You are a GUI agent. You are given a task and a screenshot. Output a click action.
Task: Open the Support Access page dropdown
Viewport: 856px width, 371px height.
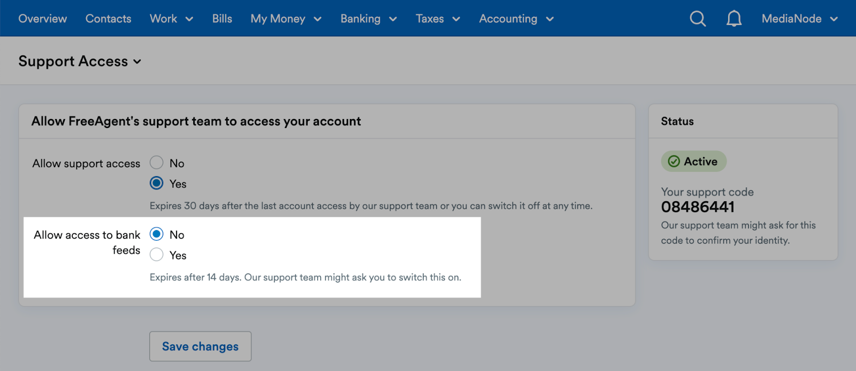click(x=80, y=61)
